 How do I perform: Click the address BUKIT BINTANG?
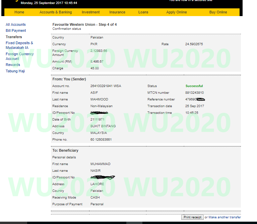click(103, 126)
